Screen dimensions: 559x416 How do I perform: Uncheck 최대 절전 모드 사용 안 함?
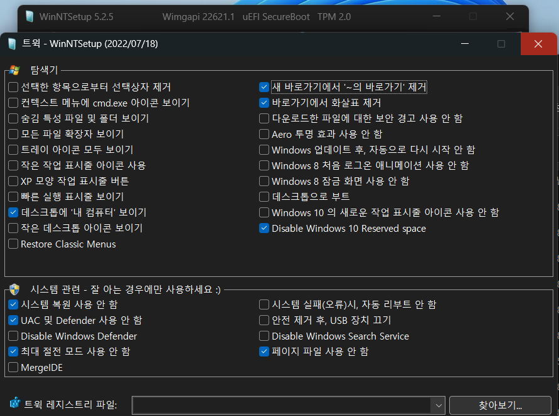13,351
